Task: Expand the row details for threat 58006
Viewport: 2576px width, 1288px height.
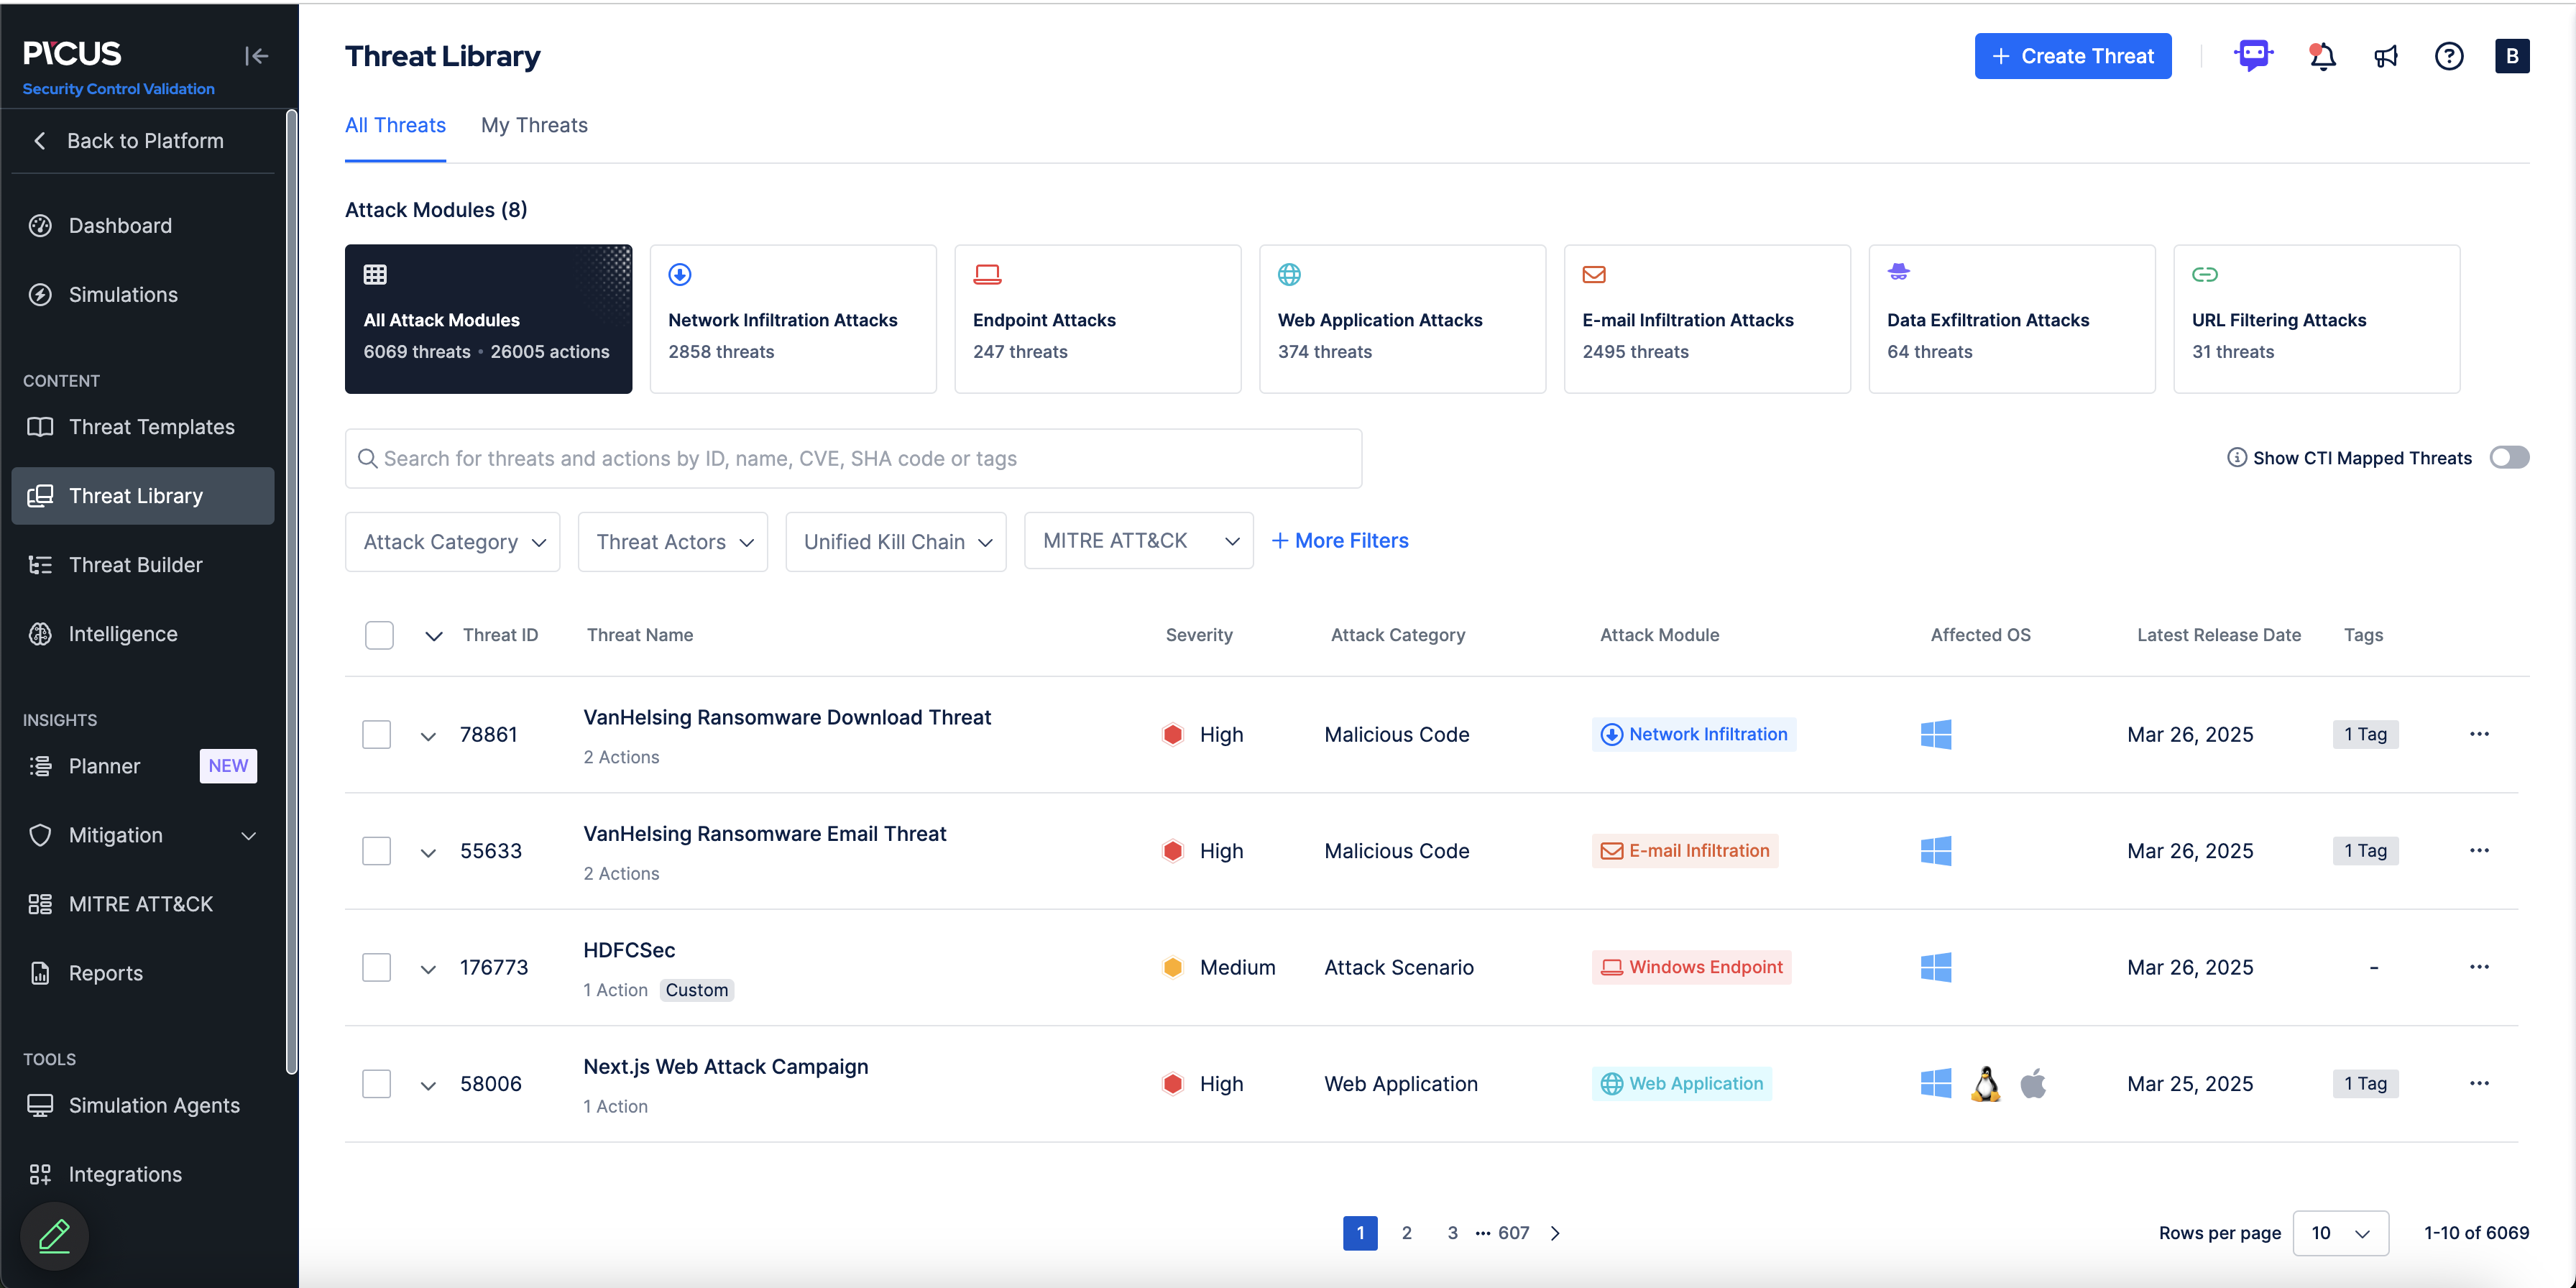Action: pos(428,1085)
